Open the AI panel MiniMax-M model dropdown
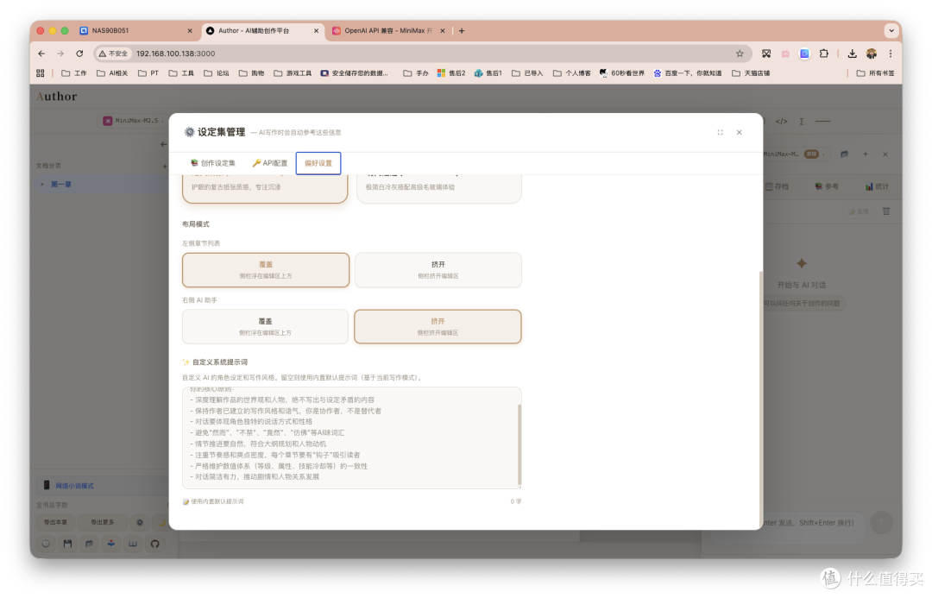 795,154
